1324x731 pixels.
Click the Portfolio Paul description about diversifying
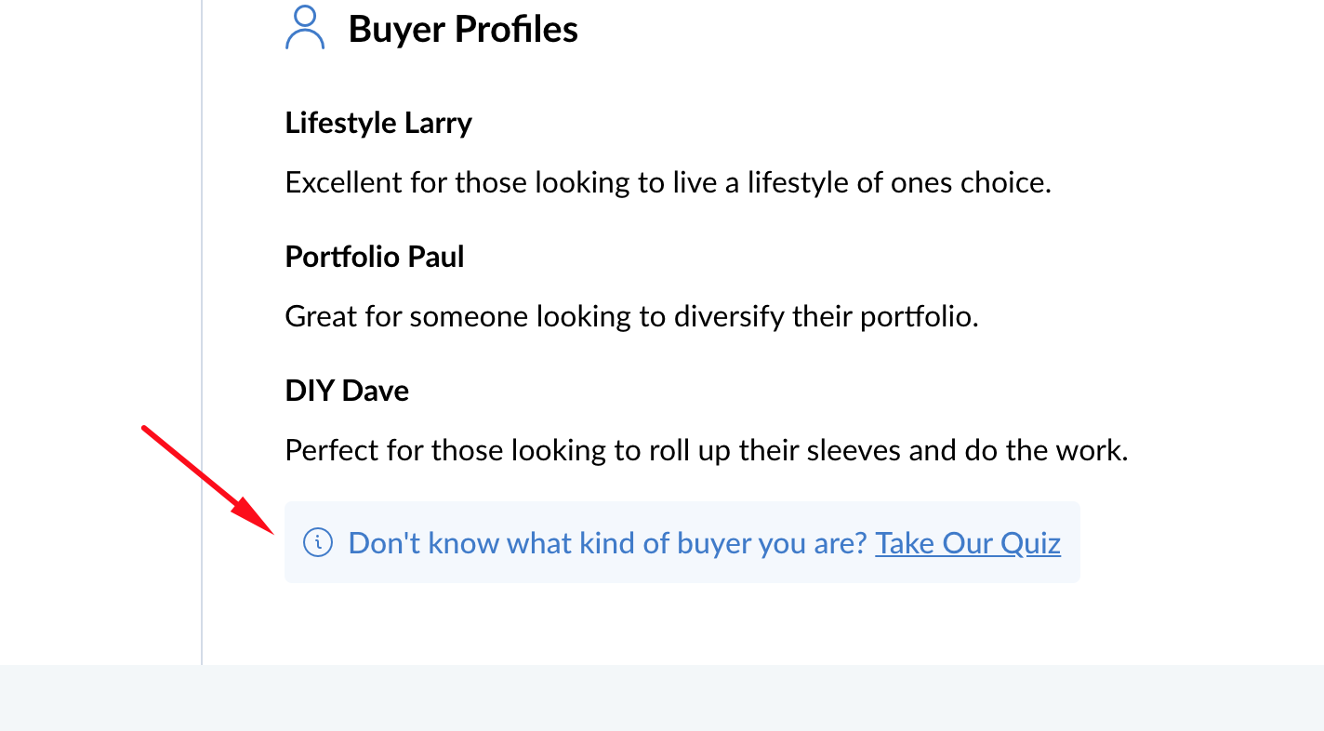pyautogui.click(x=632, y=316)
